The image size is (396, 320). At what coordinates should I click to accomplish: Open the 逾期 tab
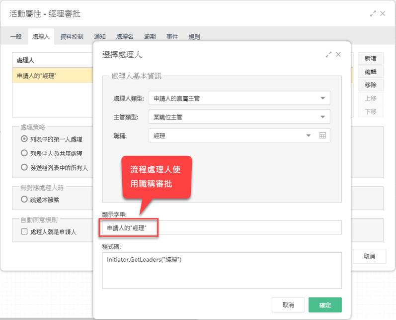tap(150, 37)
